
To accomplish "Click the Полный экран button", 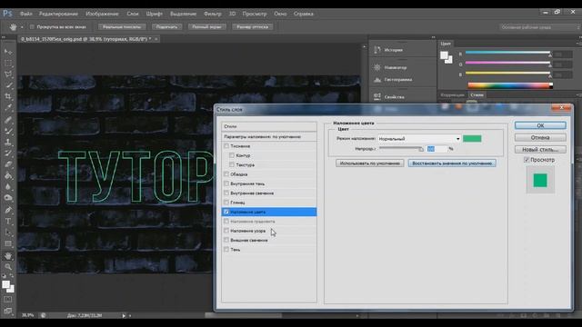I will pos(206,26).
